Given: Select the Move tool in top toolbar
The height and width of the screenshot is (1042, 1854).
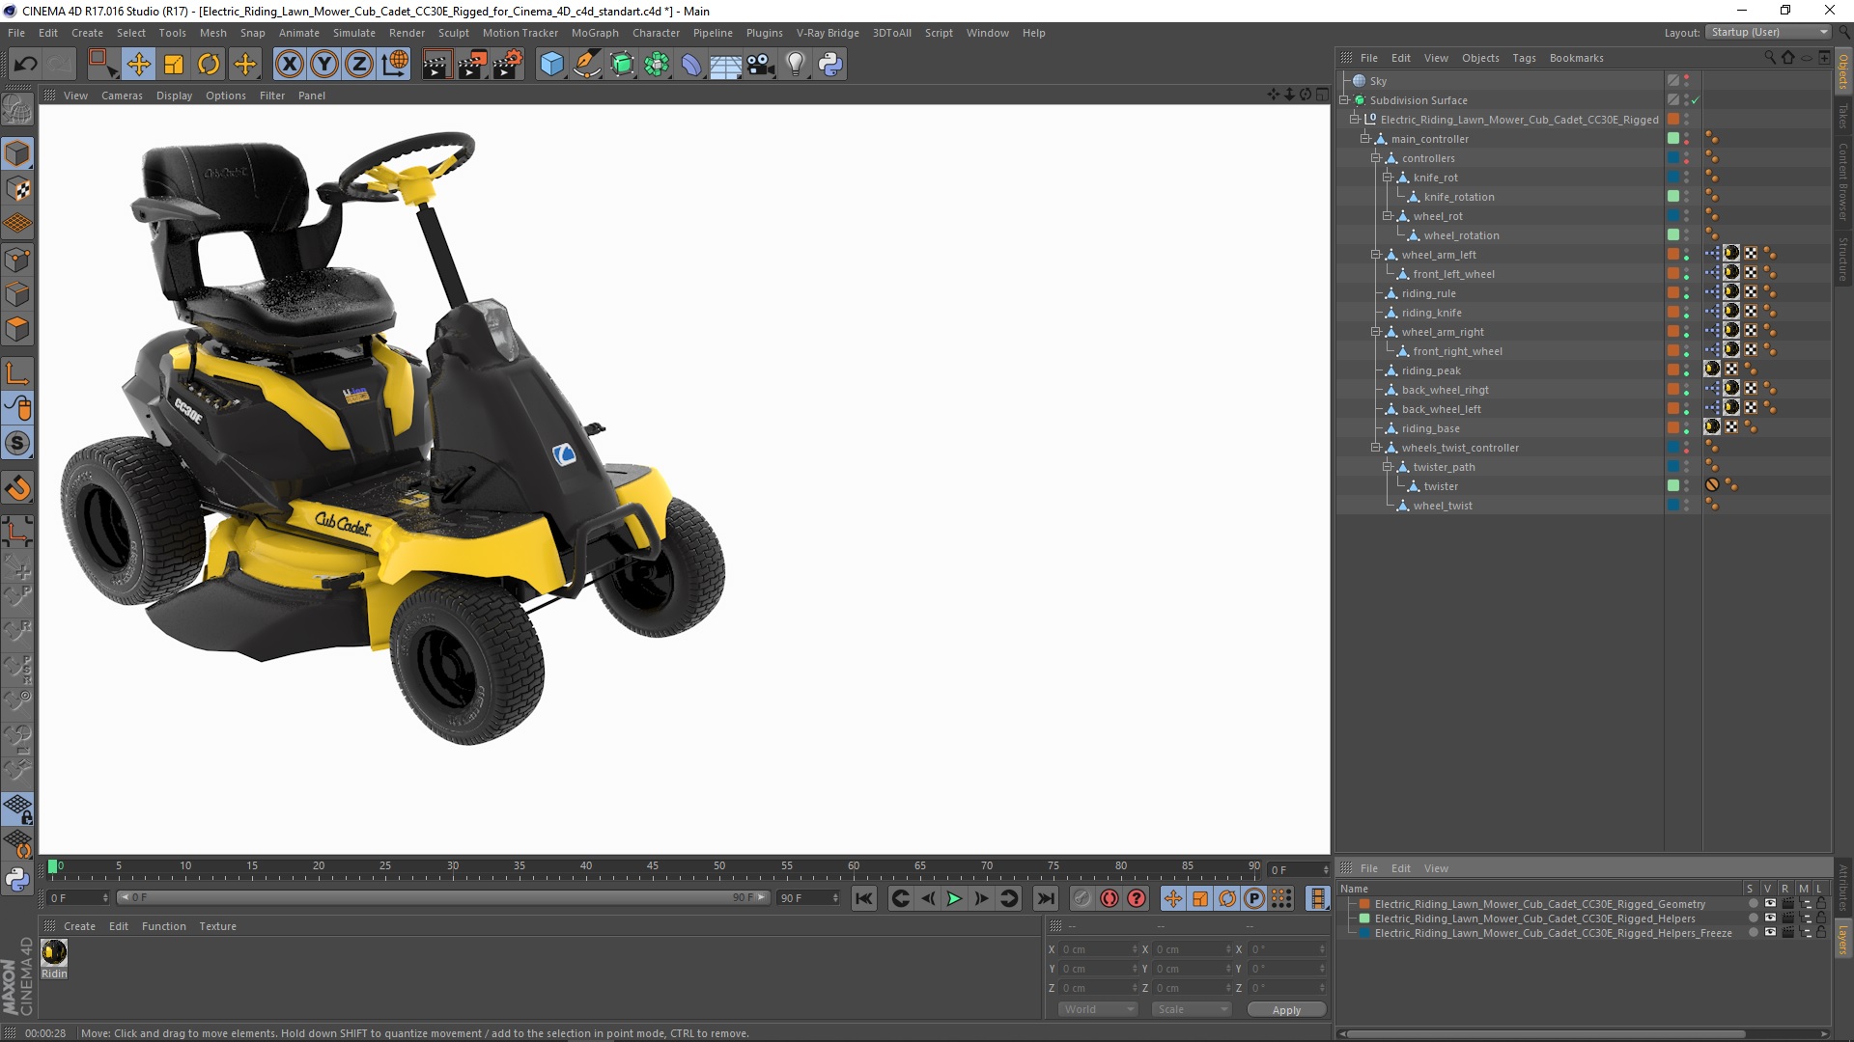Looking at the screenshot, I should (x=138, y=65).
